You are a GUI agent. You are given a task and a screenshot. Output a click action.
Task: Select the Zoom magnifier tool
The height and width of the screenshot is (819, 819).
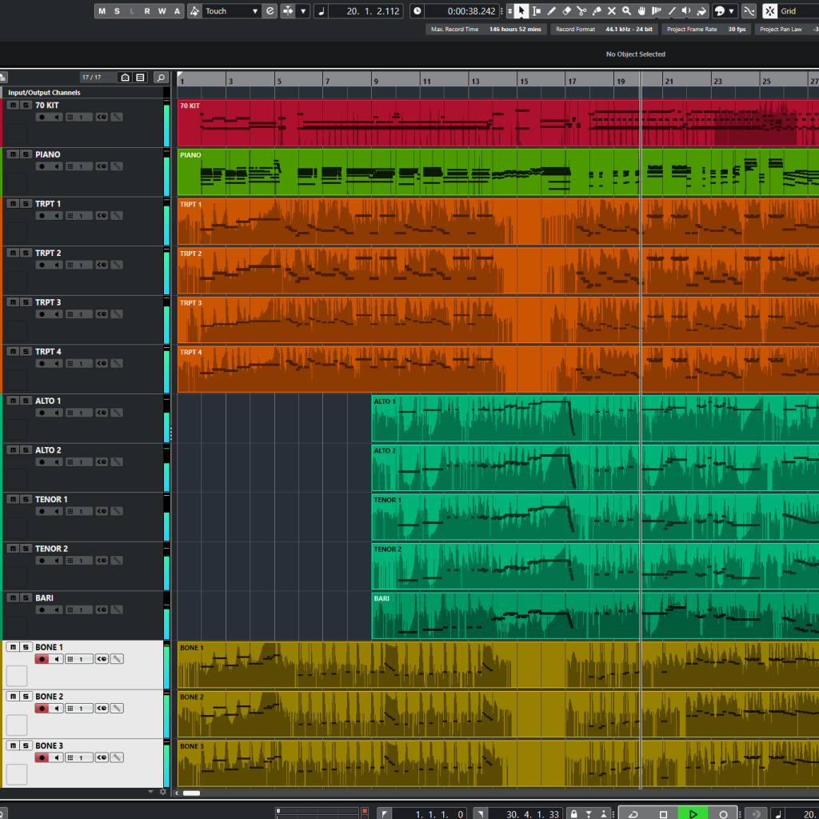[x=626, y=10]
